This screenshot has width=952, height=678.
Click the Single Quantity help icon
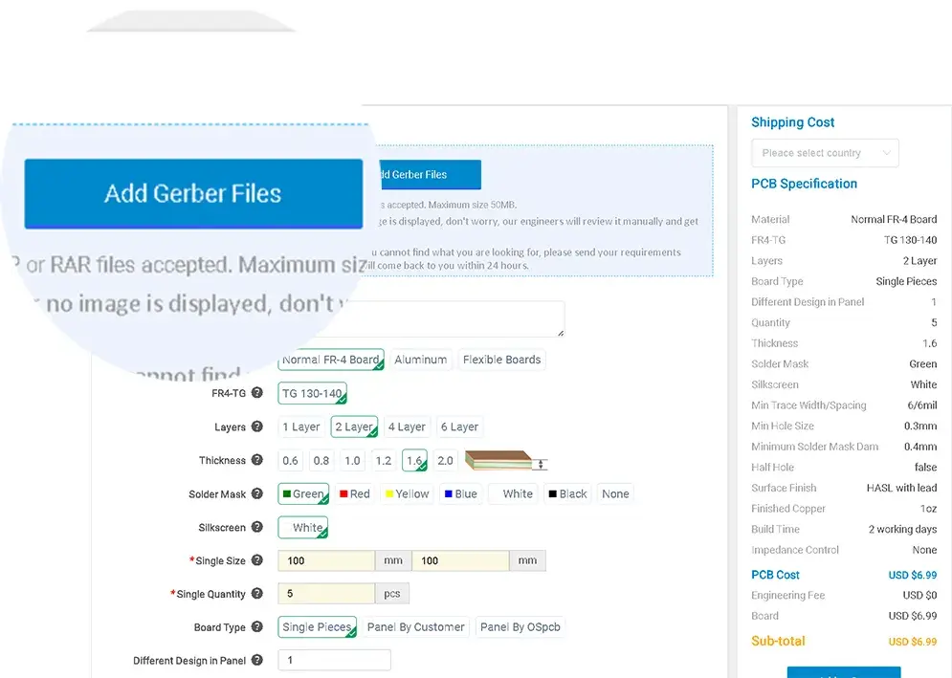click(x=257, y=594)
